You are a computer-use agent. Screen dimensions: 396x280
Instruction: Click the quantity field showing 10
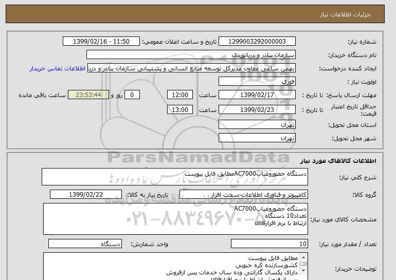click(x=269, y=244)
